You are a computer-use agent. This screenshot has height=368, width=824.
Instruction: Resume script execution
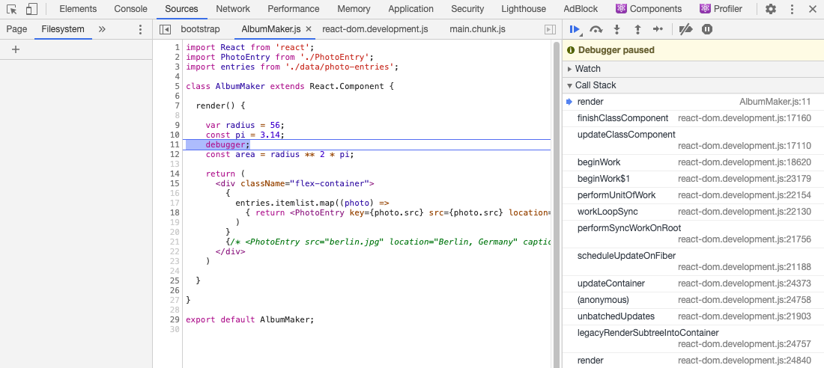tap(575, 29)
